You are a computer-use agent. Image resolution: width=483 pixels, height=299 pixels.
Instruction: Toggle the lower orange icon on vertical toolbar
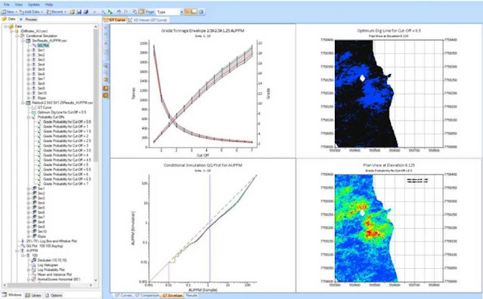click(x=106, y=95)
